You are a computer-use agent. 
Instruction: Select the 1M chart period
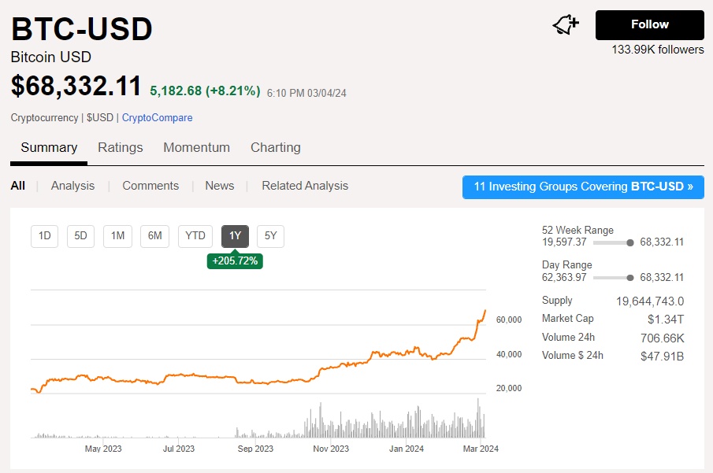coord(117,236)
